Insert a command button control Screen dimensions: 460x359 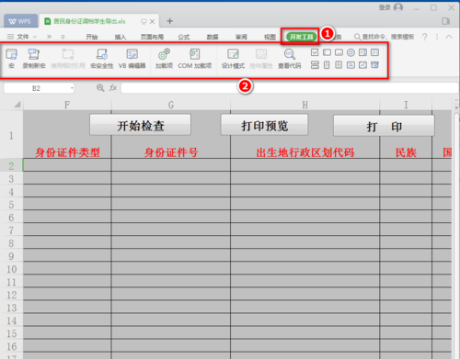click(339, 52)
